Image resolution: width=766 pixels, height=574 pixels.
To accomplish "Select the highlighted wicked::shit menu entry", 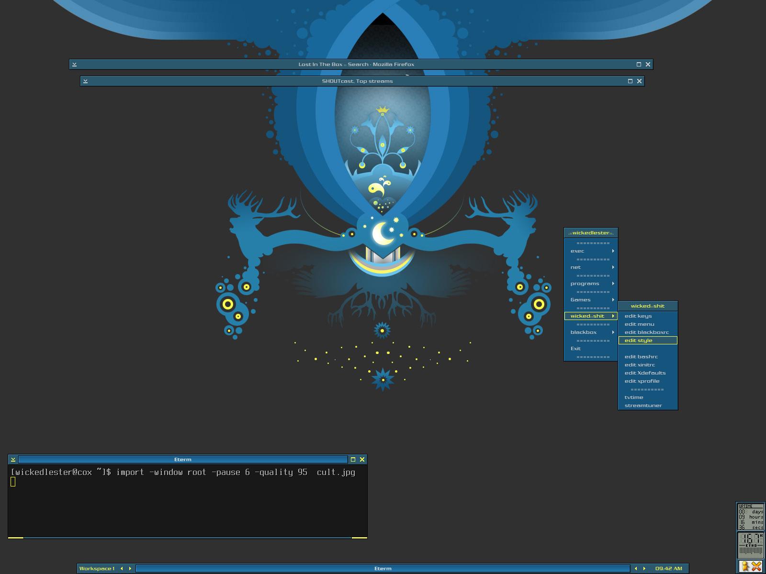I will pyautogui.click(x=591, y=316).
